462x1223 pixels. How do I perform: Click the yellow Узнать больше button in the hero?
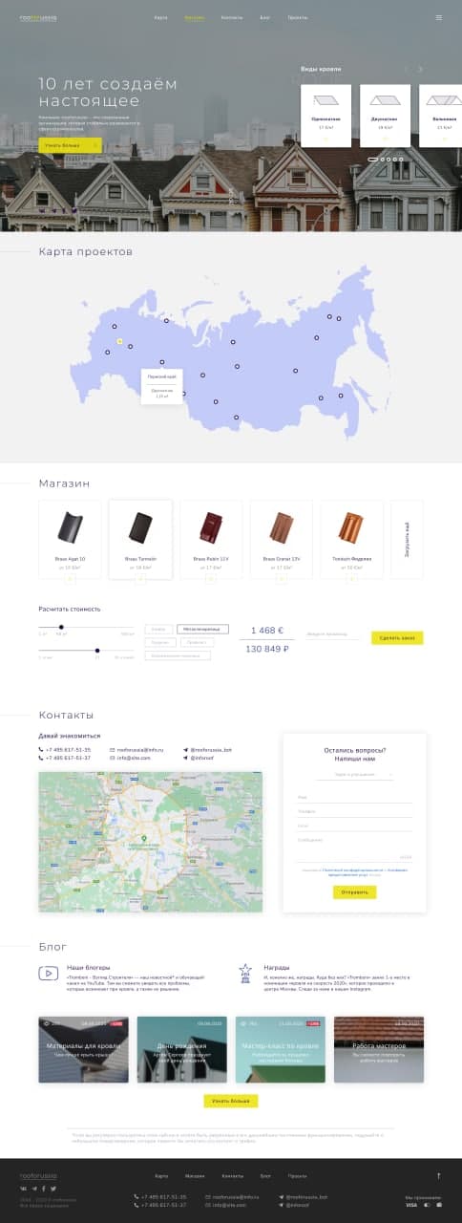click(70, 145)
